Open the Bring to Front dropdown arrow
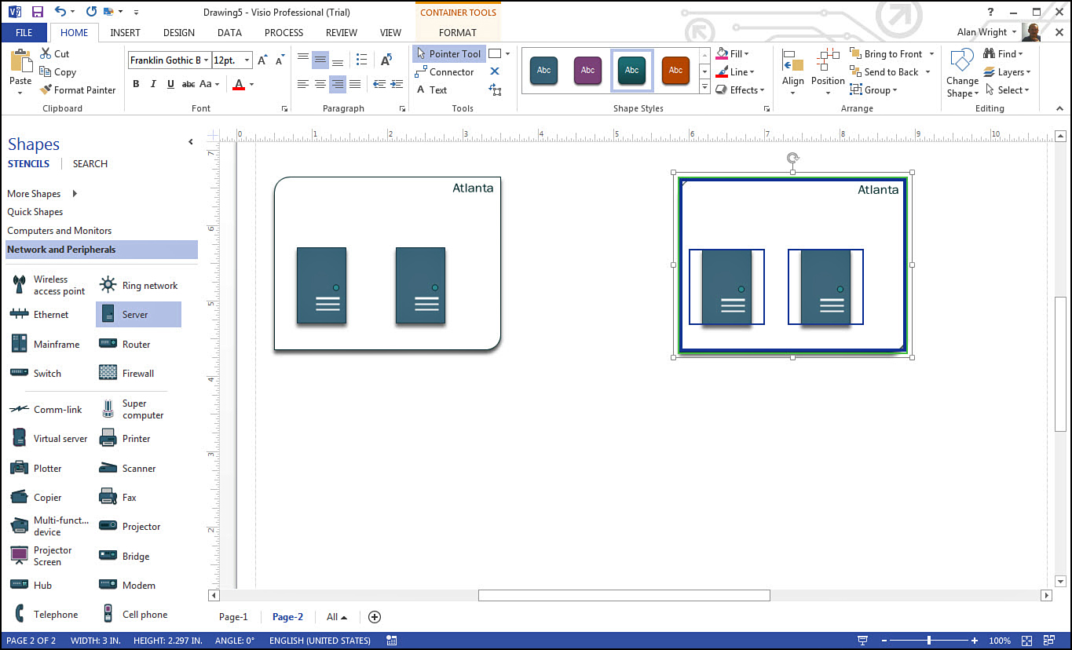 click(x=931, y=54)
